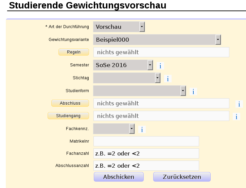Click the Studiengang selection button
This screenshot has width=246, height=188.
coord(69,116)
